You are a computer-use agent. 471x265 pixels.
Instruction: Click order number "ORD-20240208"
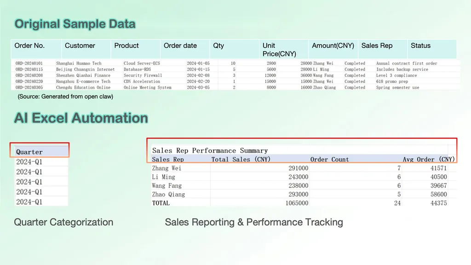pos(29,75)
